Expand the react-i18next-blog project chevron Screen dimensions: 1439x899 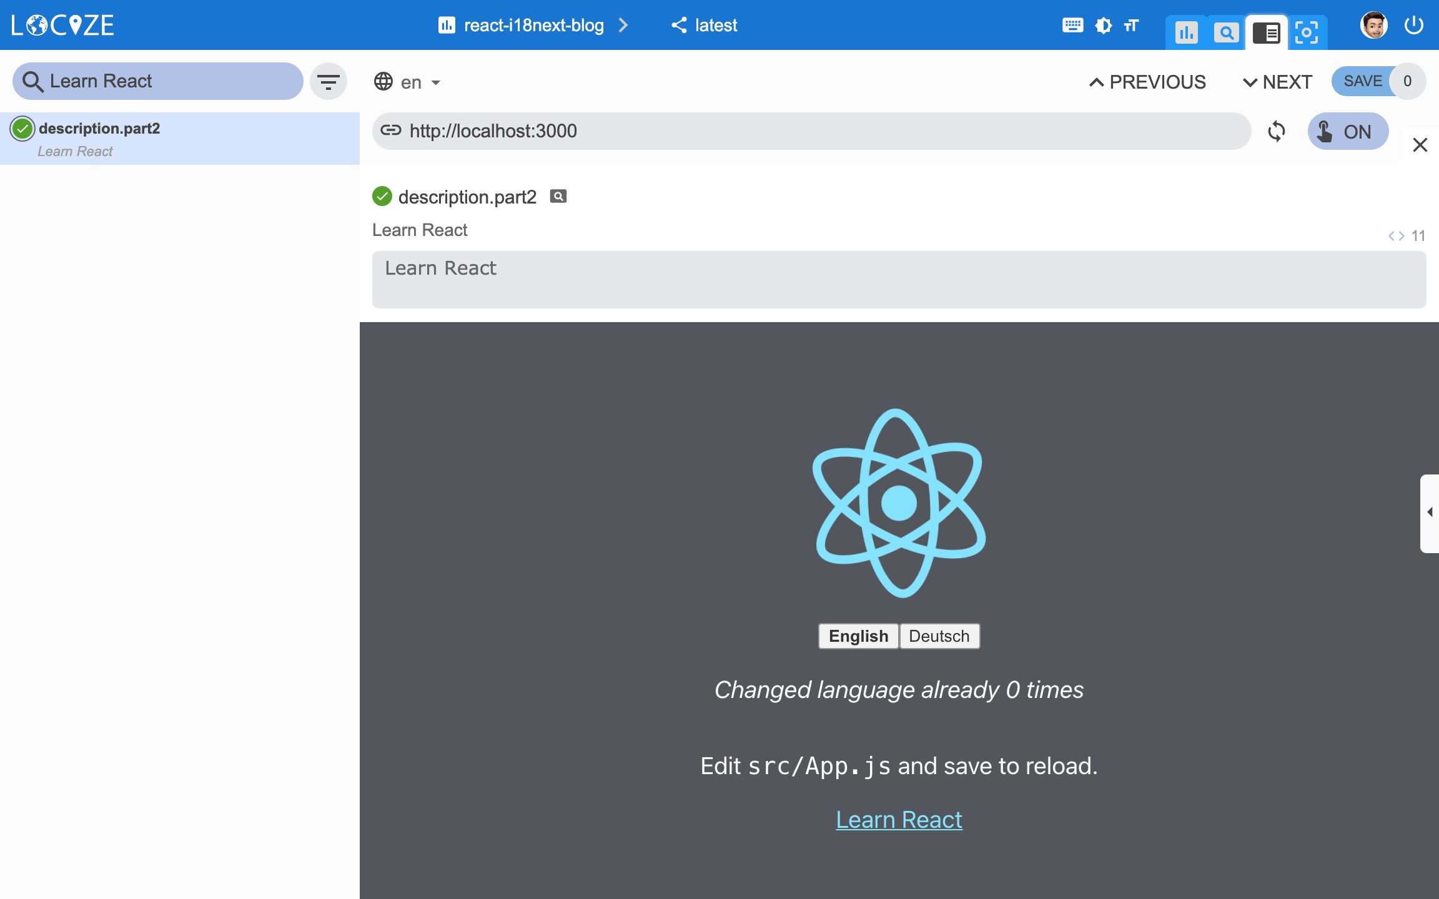[x=623, y=26]
